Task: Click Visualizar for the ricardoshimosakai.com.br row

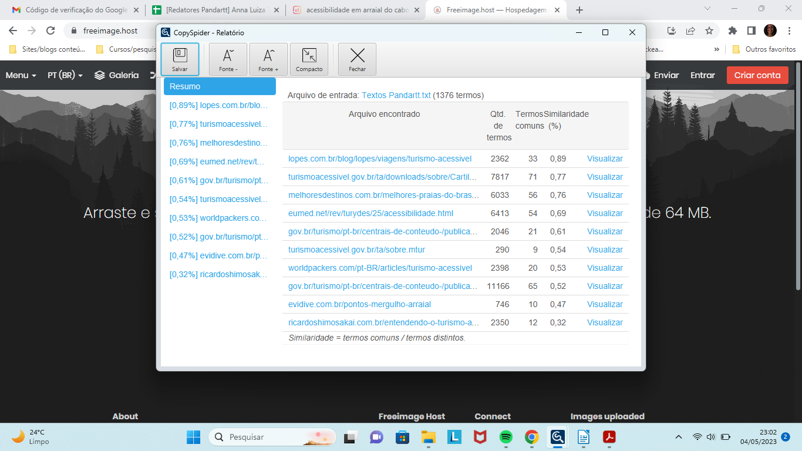Action: 605,322
